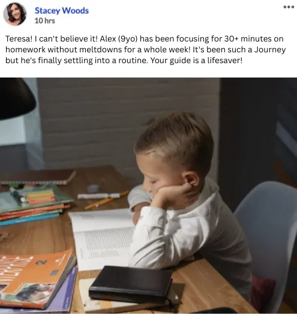
Task: Click the spiral notebook behind the books
Action: point(38,177)
